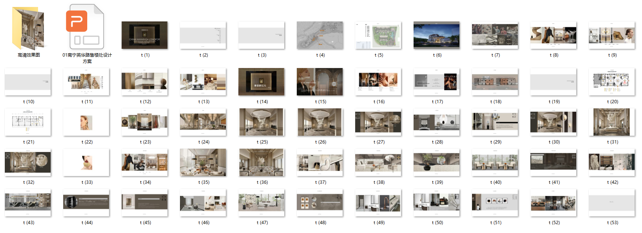Select thumbnail t (22) small portrait
The image size is (642, 233).
tap(86, 122)
